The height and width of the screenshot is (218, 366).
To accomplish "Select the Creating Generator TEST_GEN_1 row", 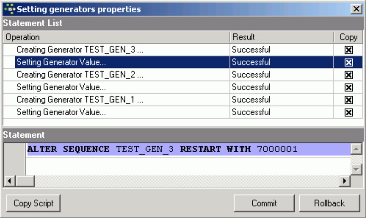I will click(x=80, y=100).
